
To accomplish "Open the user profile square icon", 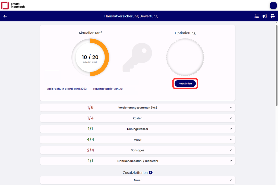I will click(273, 5).
